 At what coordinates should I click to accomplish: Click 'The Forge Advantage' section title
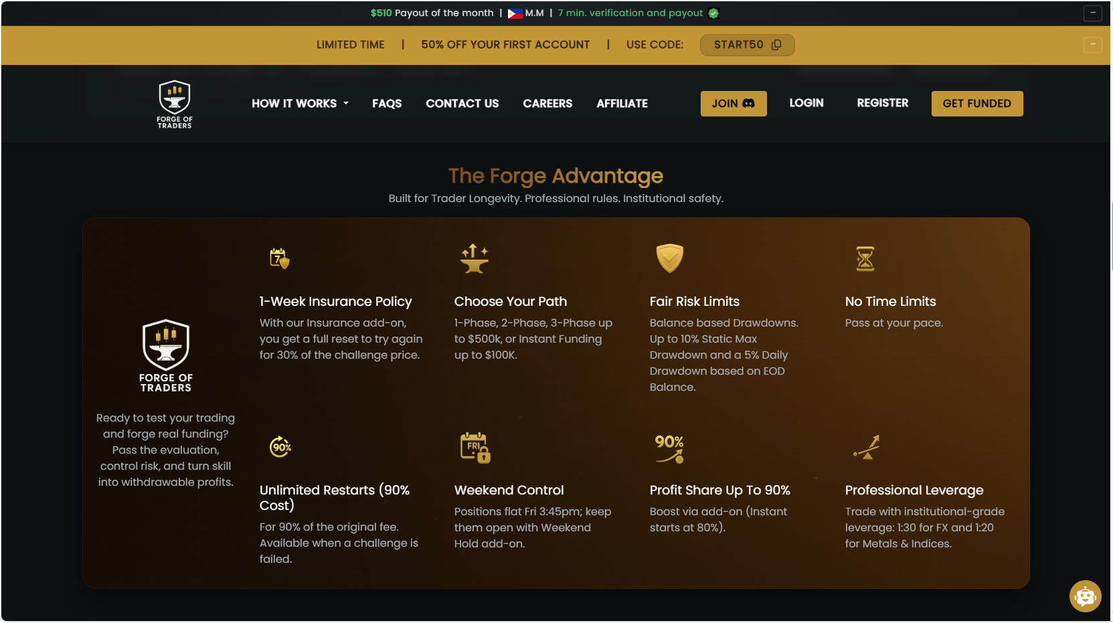(x=555, y=176)
